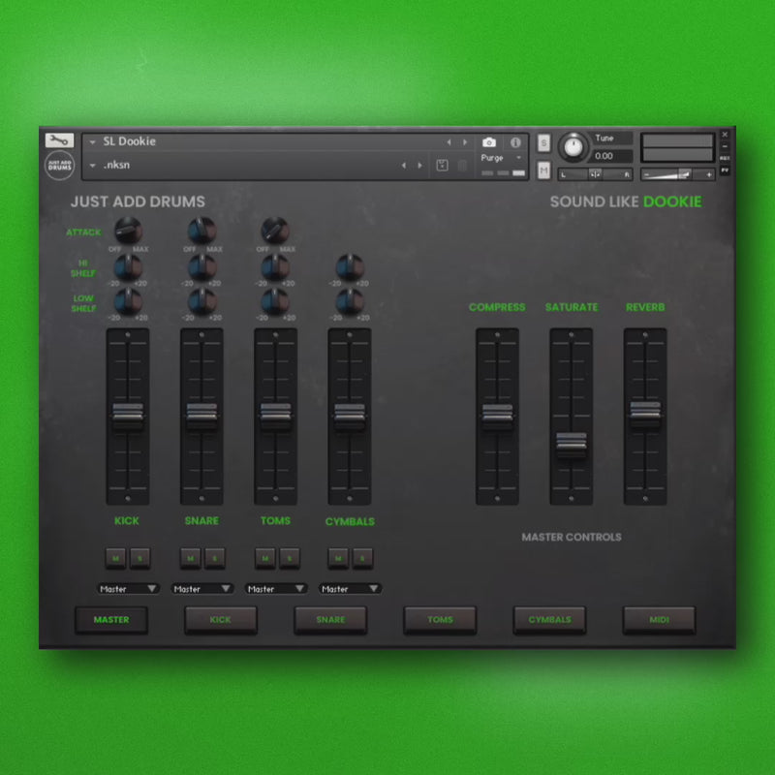Solo the Snare channel
775x775 pixels.
pos(214,558)
